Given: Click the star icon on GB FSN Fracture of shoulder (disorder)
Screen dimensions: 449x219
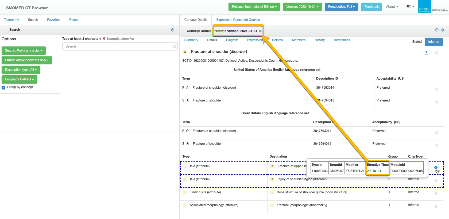Looking at the screenshot, I should (187, 131).
